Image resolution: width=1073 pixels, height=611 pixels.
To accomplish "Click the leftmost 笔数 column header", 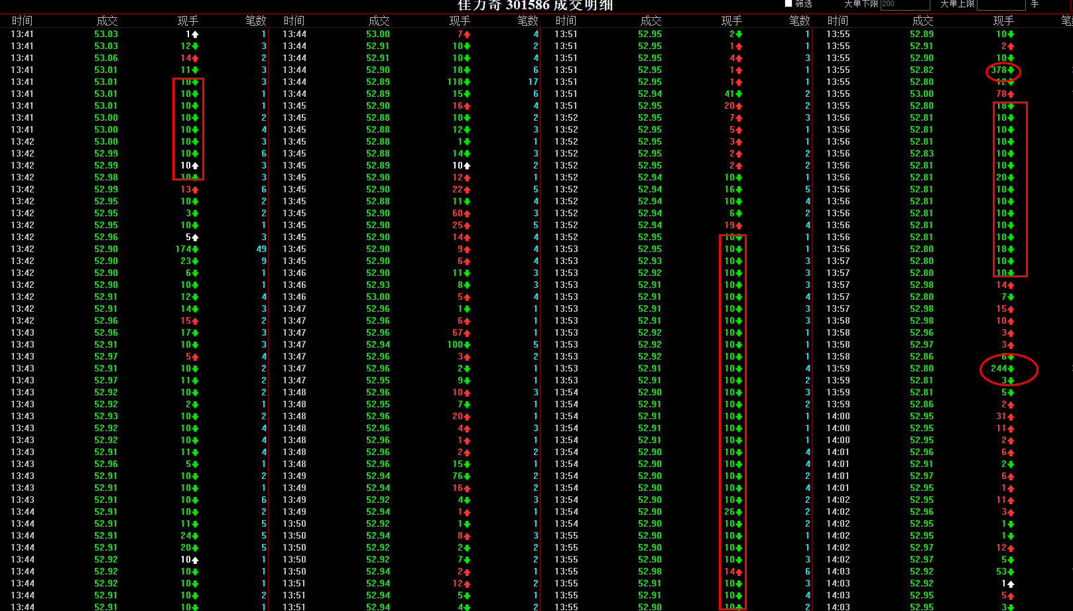I will point(255,21).
